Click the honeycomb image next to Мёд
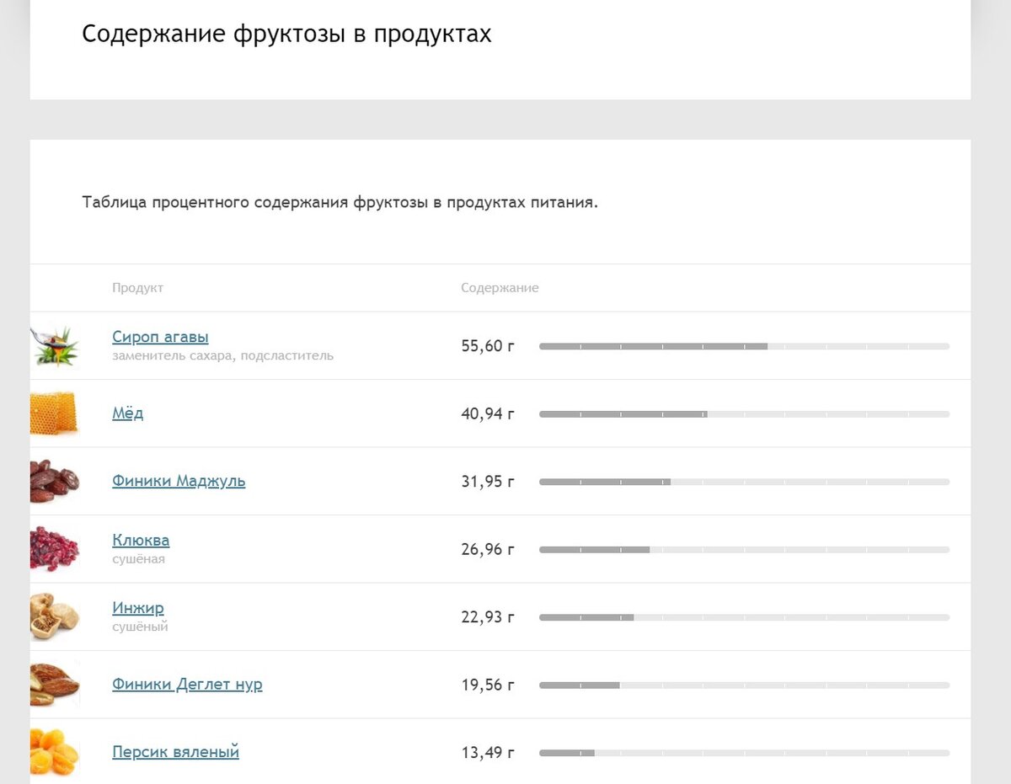The height and width of the screenshot is (784, 1011). click(x=55, y=413)
